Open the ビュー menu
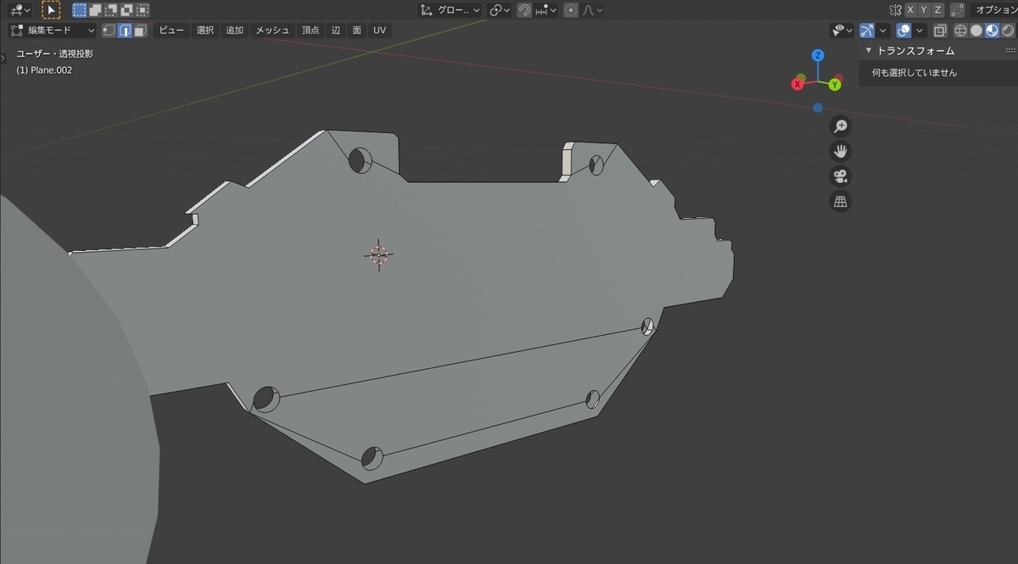1018x564 pixels. tap(171, 31)
